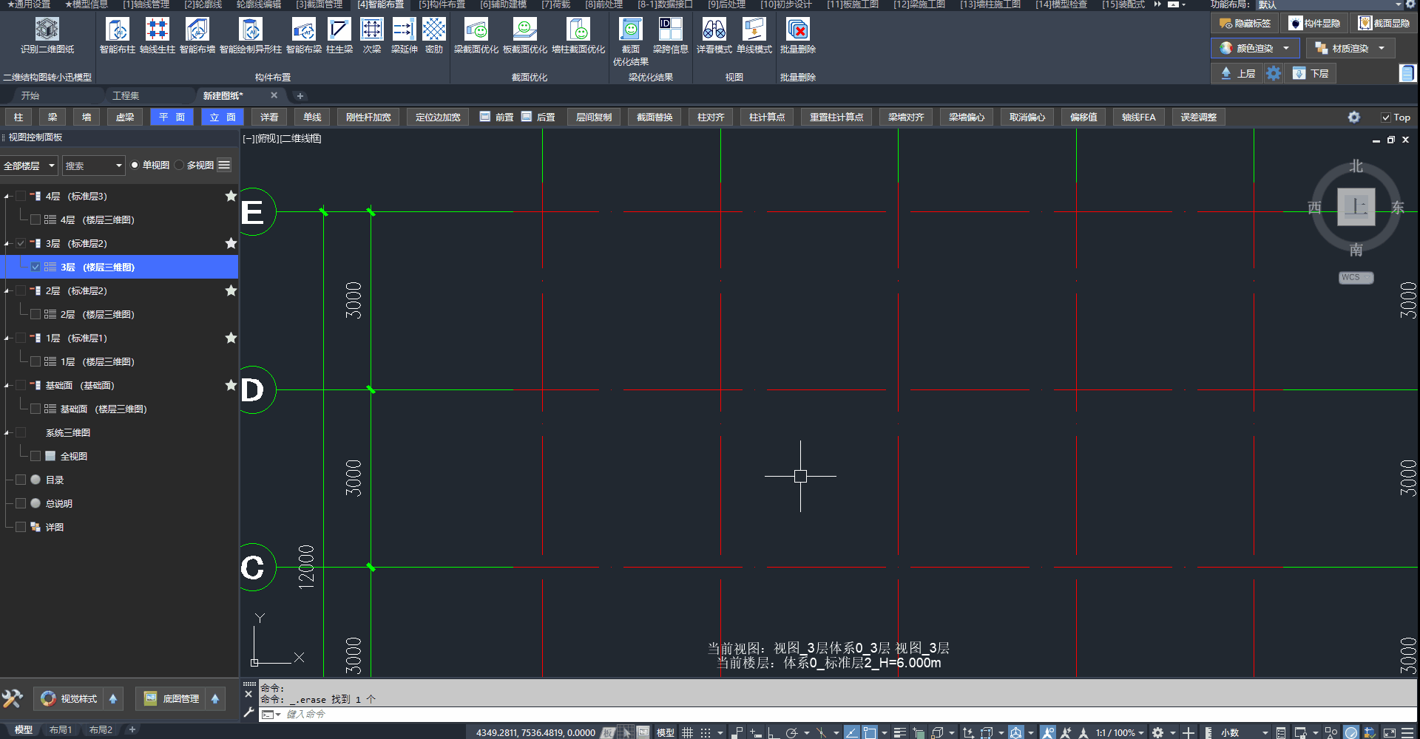Collapse the 4层 (标准层3) tree node
The image size is (1420, 739).
7,197
